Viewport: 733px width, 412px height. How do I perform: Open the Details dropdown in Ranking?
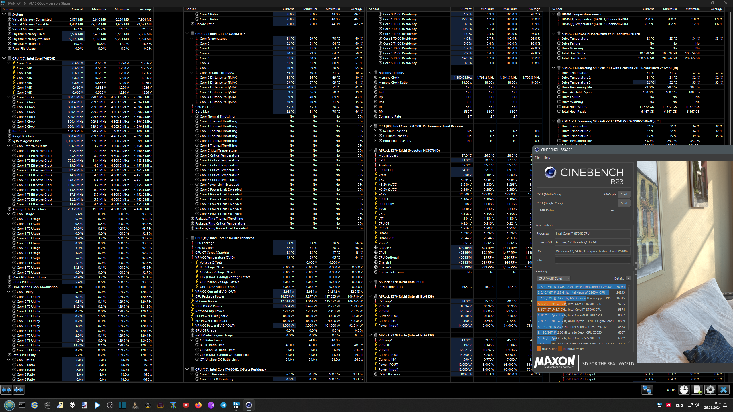[x=628, y=278]
